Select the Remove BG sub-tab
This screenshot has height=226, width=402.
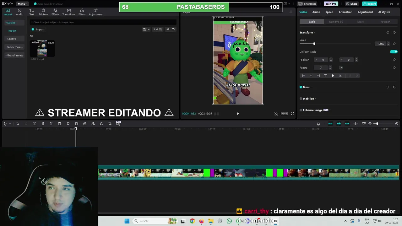(336, 22)
